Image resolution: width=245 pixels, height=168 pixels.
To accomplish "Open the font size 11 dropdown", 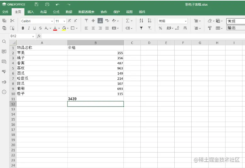I will pos(64,21).
